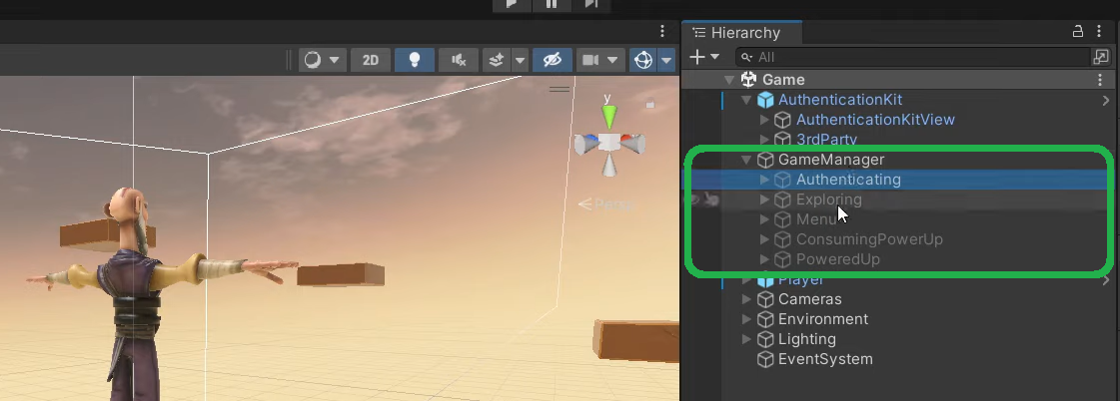Select the Lighting object
1120x401 pixels.
807,339
